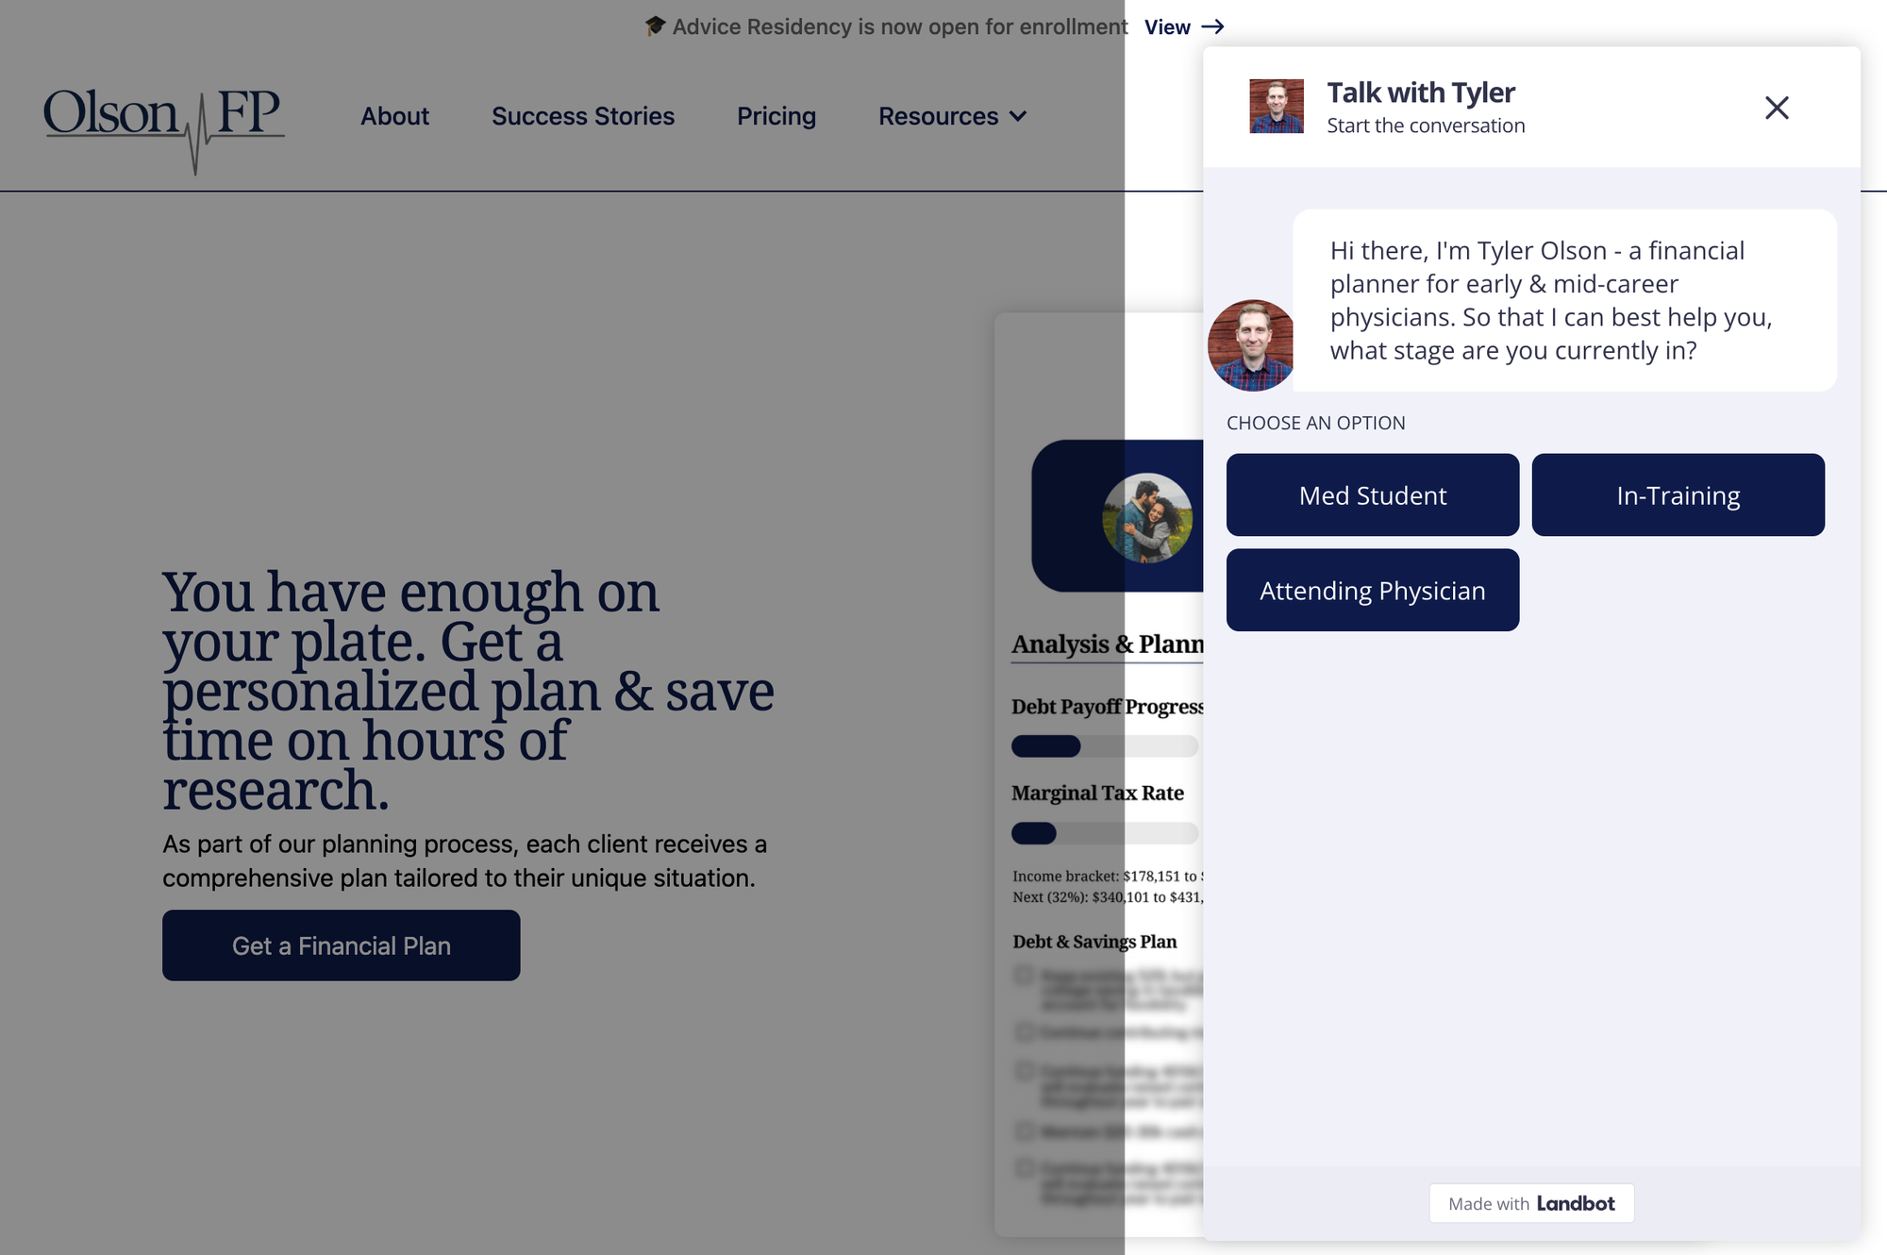Click the 'You have enough on your plate' headline
The image size is (1887, 1255).
tap(468, 691)
